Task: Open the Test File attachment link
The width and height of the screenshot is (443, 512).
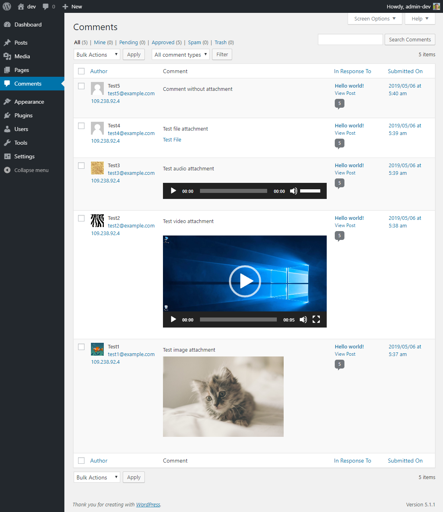Action: 172,140
